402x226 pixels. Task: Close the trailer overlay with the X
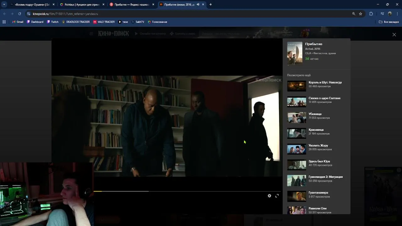pyautogui.click(x=394, y=35)
